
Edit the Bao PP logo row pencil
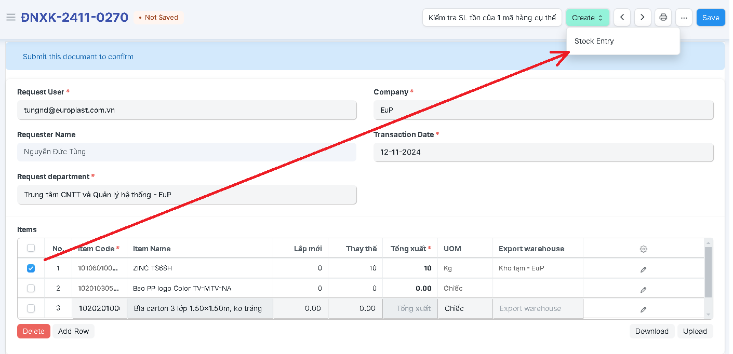(x=643, y=289)
